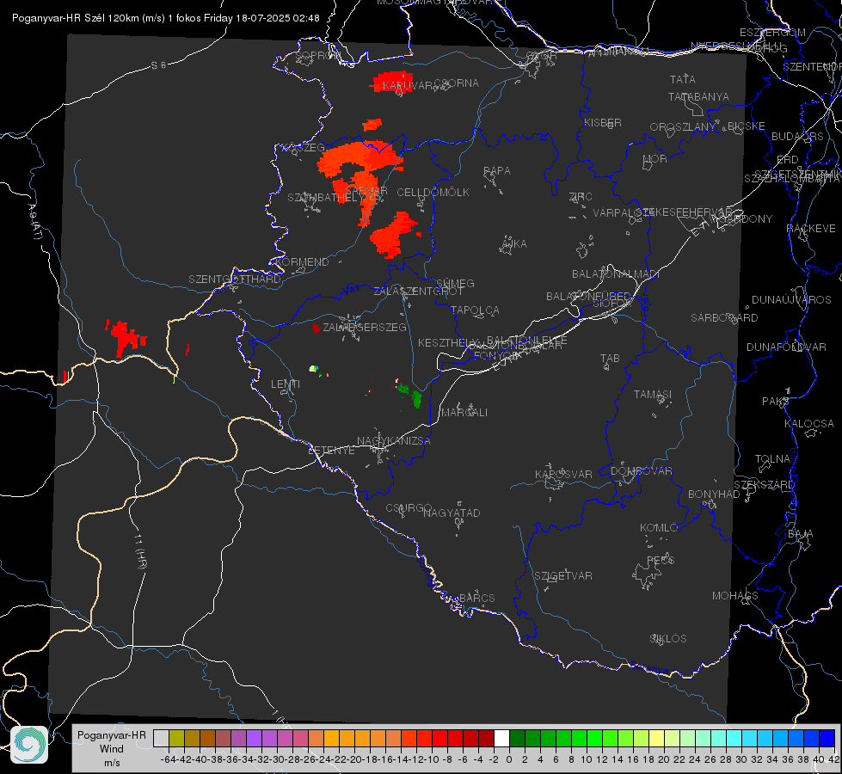Click the red echo over Kapuvár
This screenshot has height=774, width=842.
pos(392,83)
